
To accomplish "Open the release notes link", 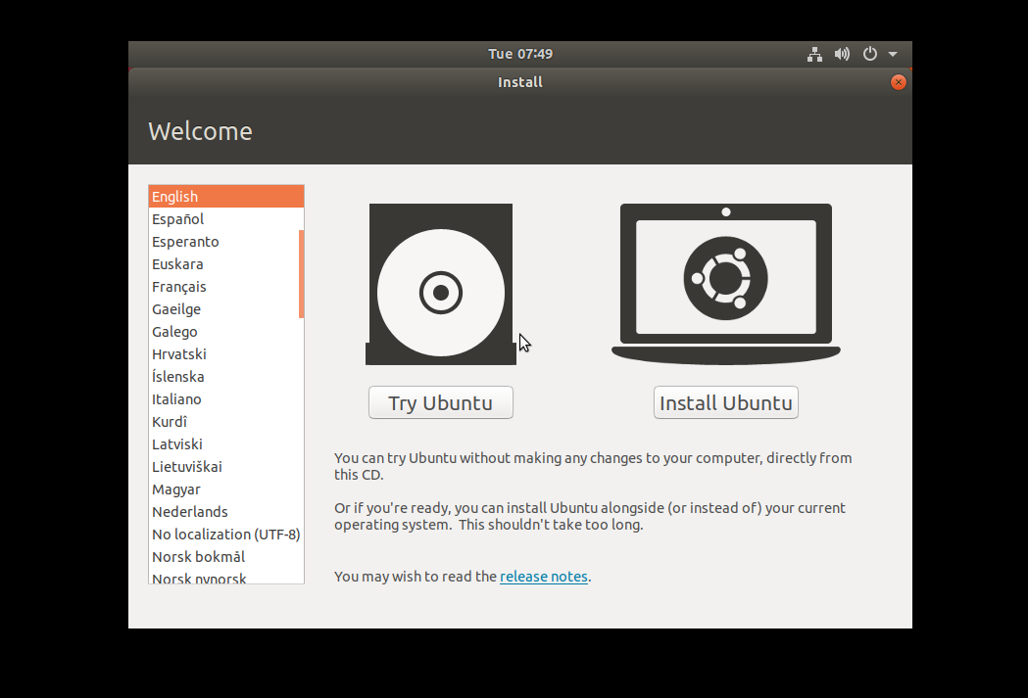I will [x=544, y=577].
